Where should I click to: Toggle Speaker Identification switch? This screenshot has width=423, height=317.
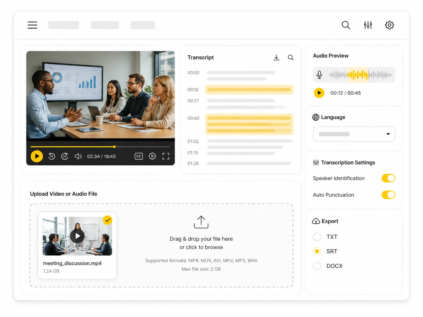(388, 178)
